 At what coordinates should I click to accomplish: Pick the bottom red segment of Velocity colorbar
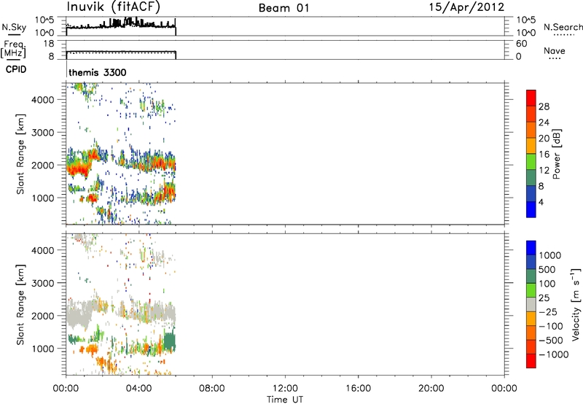531,361
